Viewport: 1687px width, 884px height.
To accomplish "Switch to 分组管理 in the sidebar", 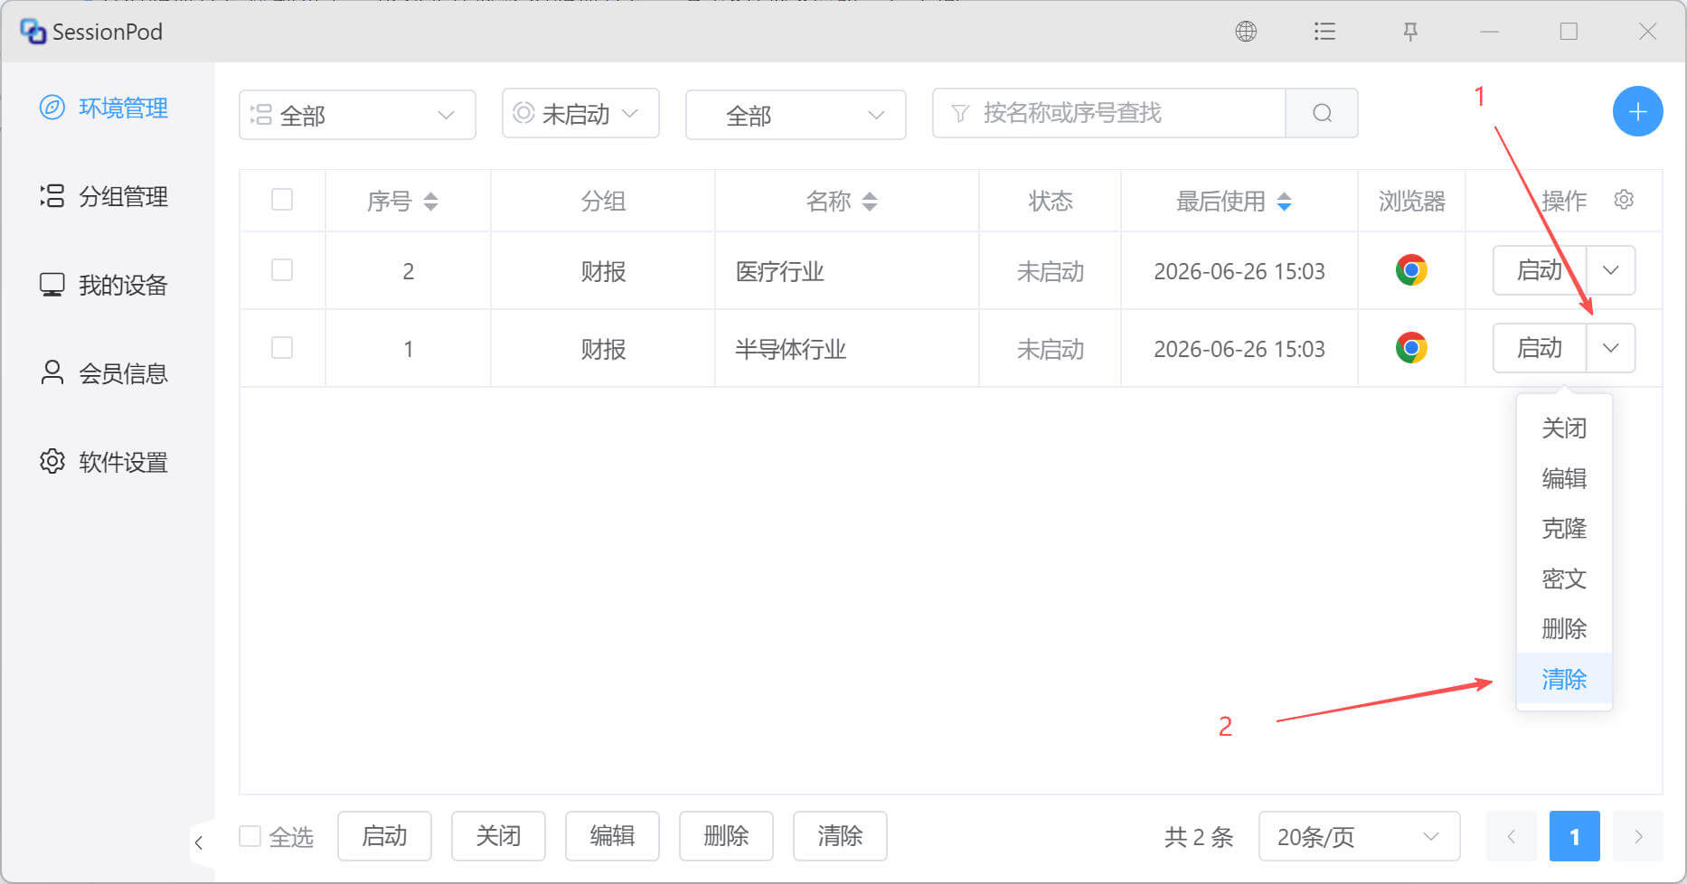I will [104, 196].
